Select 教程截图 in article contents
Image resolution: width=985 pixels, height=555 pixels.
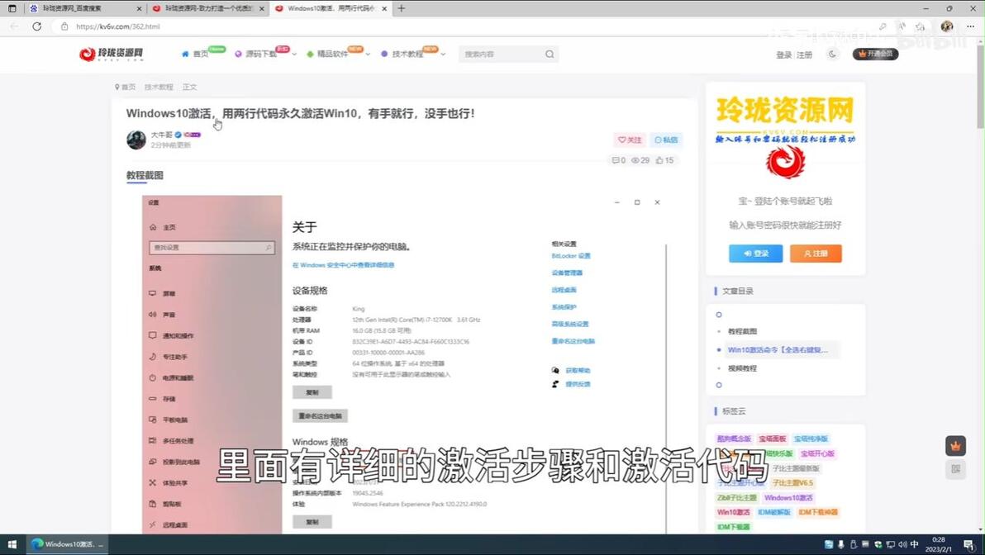coord(742,331)
